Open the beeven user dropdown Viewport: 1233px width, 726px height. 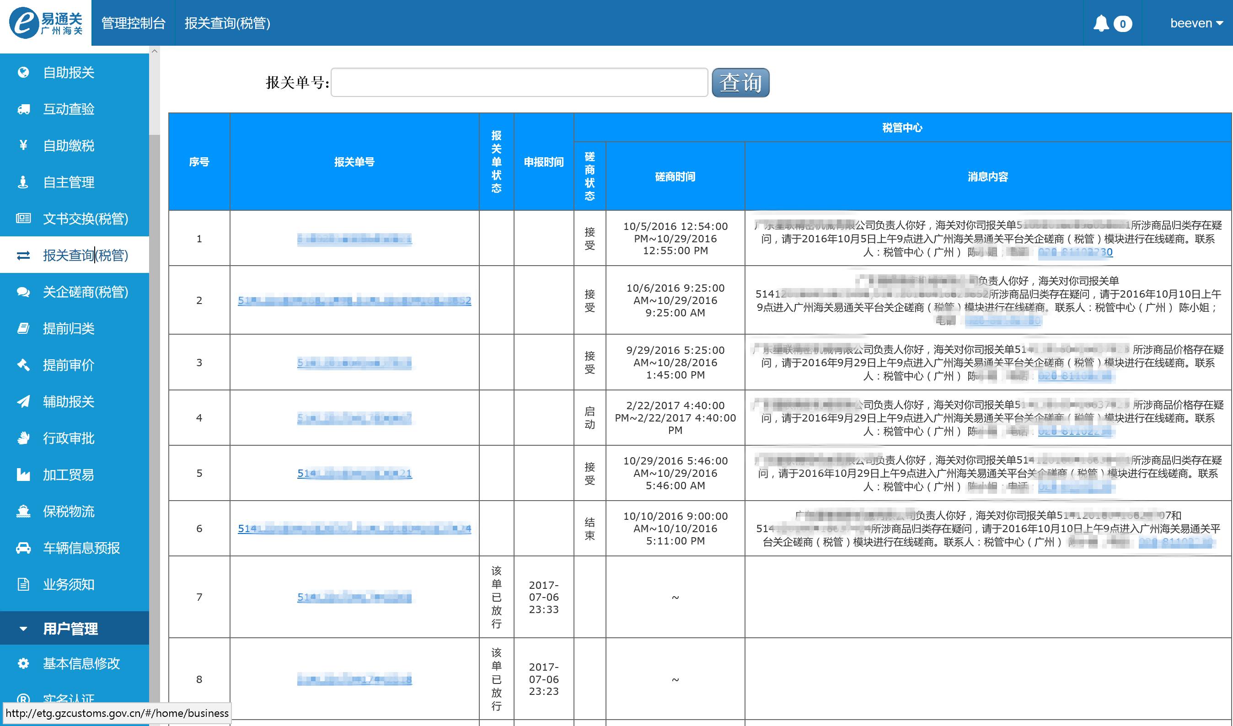click(x=1196, y=23)
